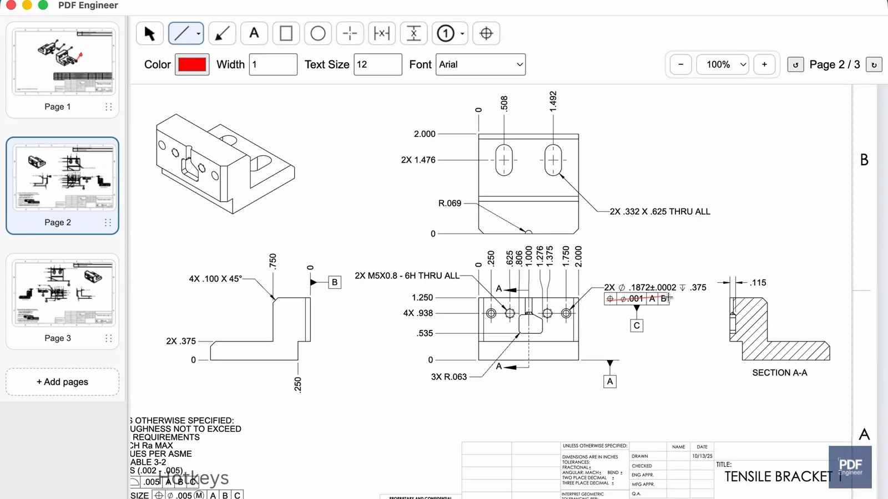
Task: Activate the diagonal line drawing tool
Action: click(181, 34)
